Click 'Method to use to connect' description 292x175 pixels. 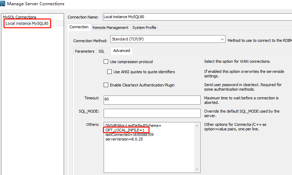coord(259,40)
